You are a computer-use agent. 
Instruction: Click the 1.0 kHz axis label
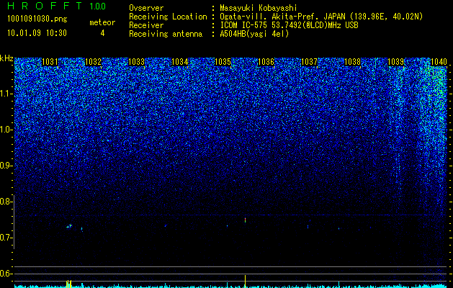6,130
